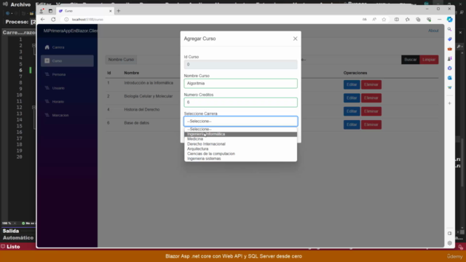
Task: Click the Numero Creditos input field
Action: point(240,103)
